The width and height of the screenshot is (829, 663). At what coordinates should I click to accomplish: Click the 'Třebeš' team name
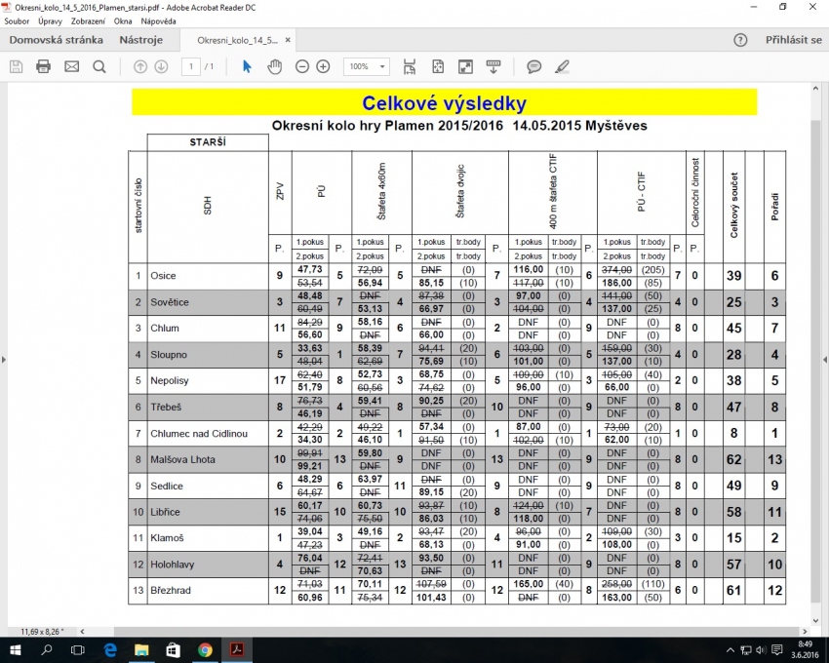coord(166,408)
